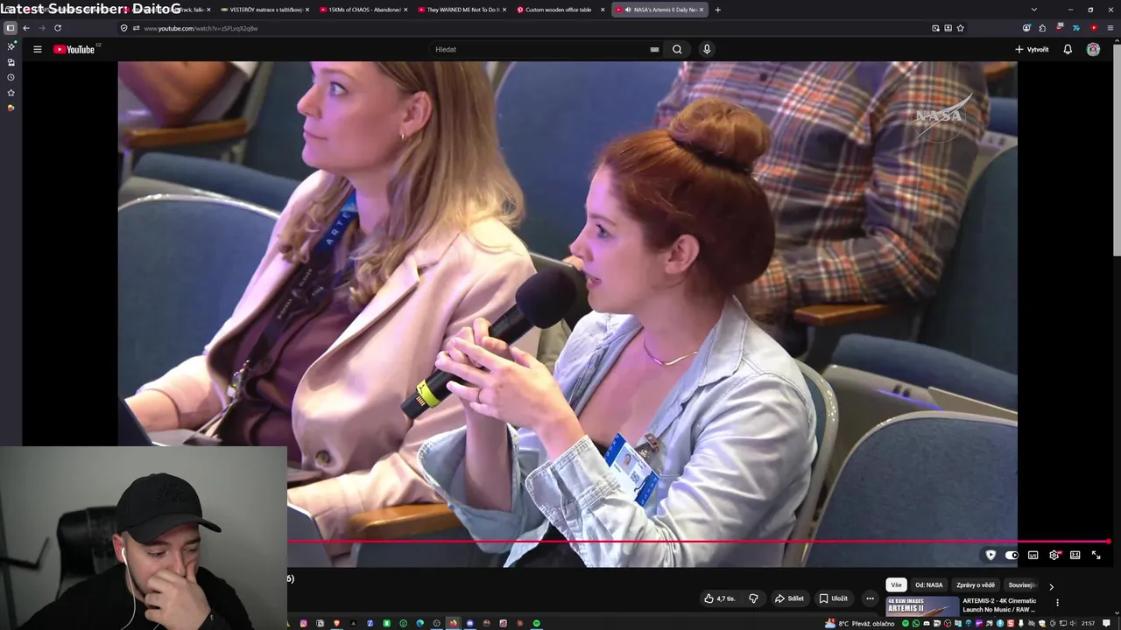Go forward with browser forward arrow
The image size is (1121, 630).
click(x=41, y=28)
